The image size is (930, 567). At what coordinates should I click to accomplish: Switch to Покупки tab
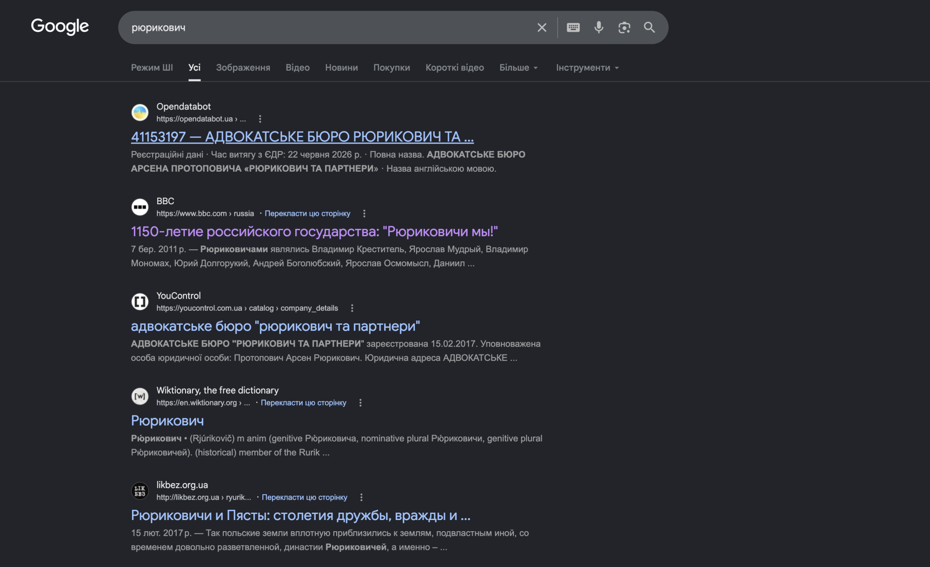click(x=392, y=67)
